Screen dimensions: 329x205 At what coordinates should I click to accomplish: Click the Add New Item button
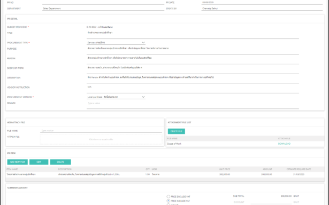(18, 162)
